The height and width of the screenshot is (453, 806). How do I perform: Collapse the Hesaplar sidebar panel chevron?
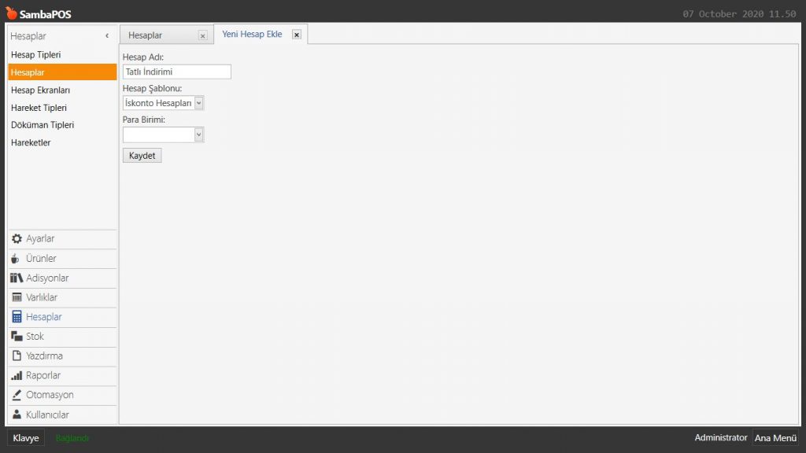pos(107,36)
